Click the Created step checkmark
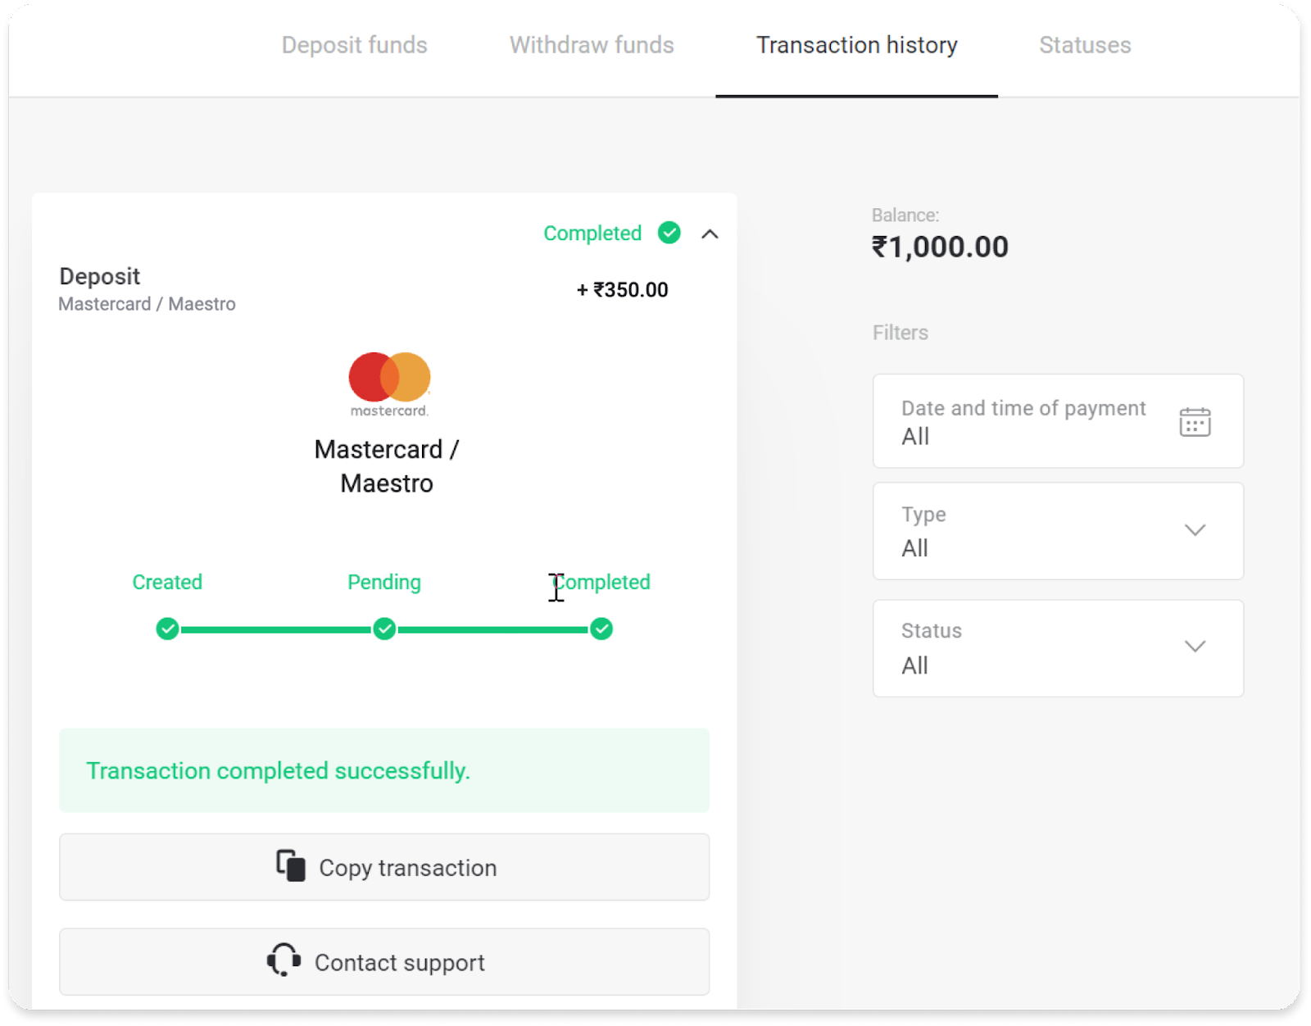Screen dimensions: 1311x1026 tap(167, 629)
